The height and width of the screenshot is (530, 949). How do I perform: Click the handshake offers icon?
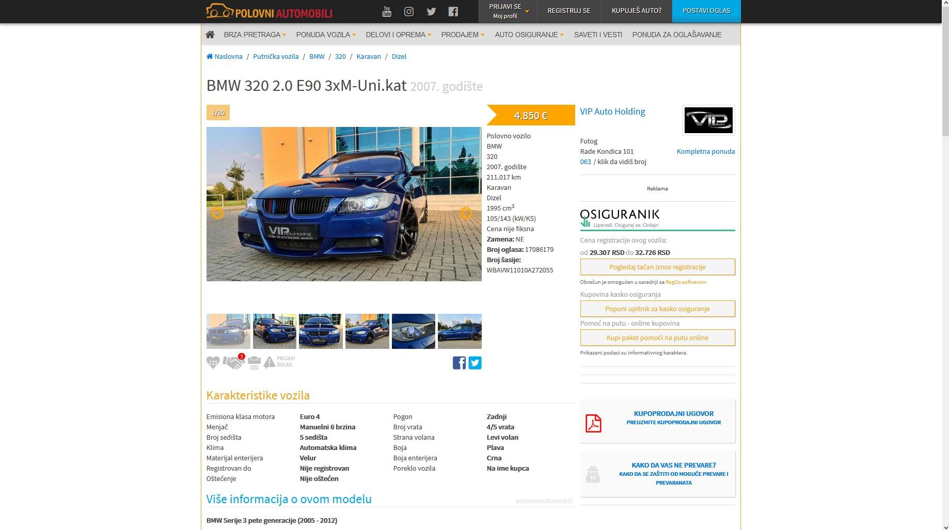click(x=233, y=363)
